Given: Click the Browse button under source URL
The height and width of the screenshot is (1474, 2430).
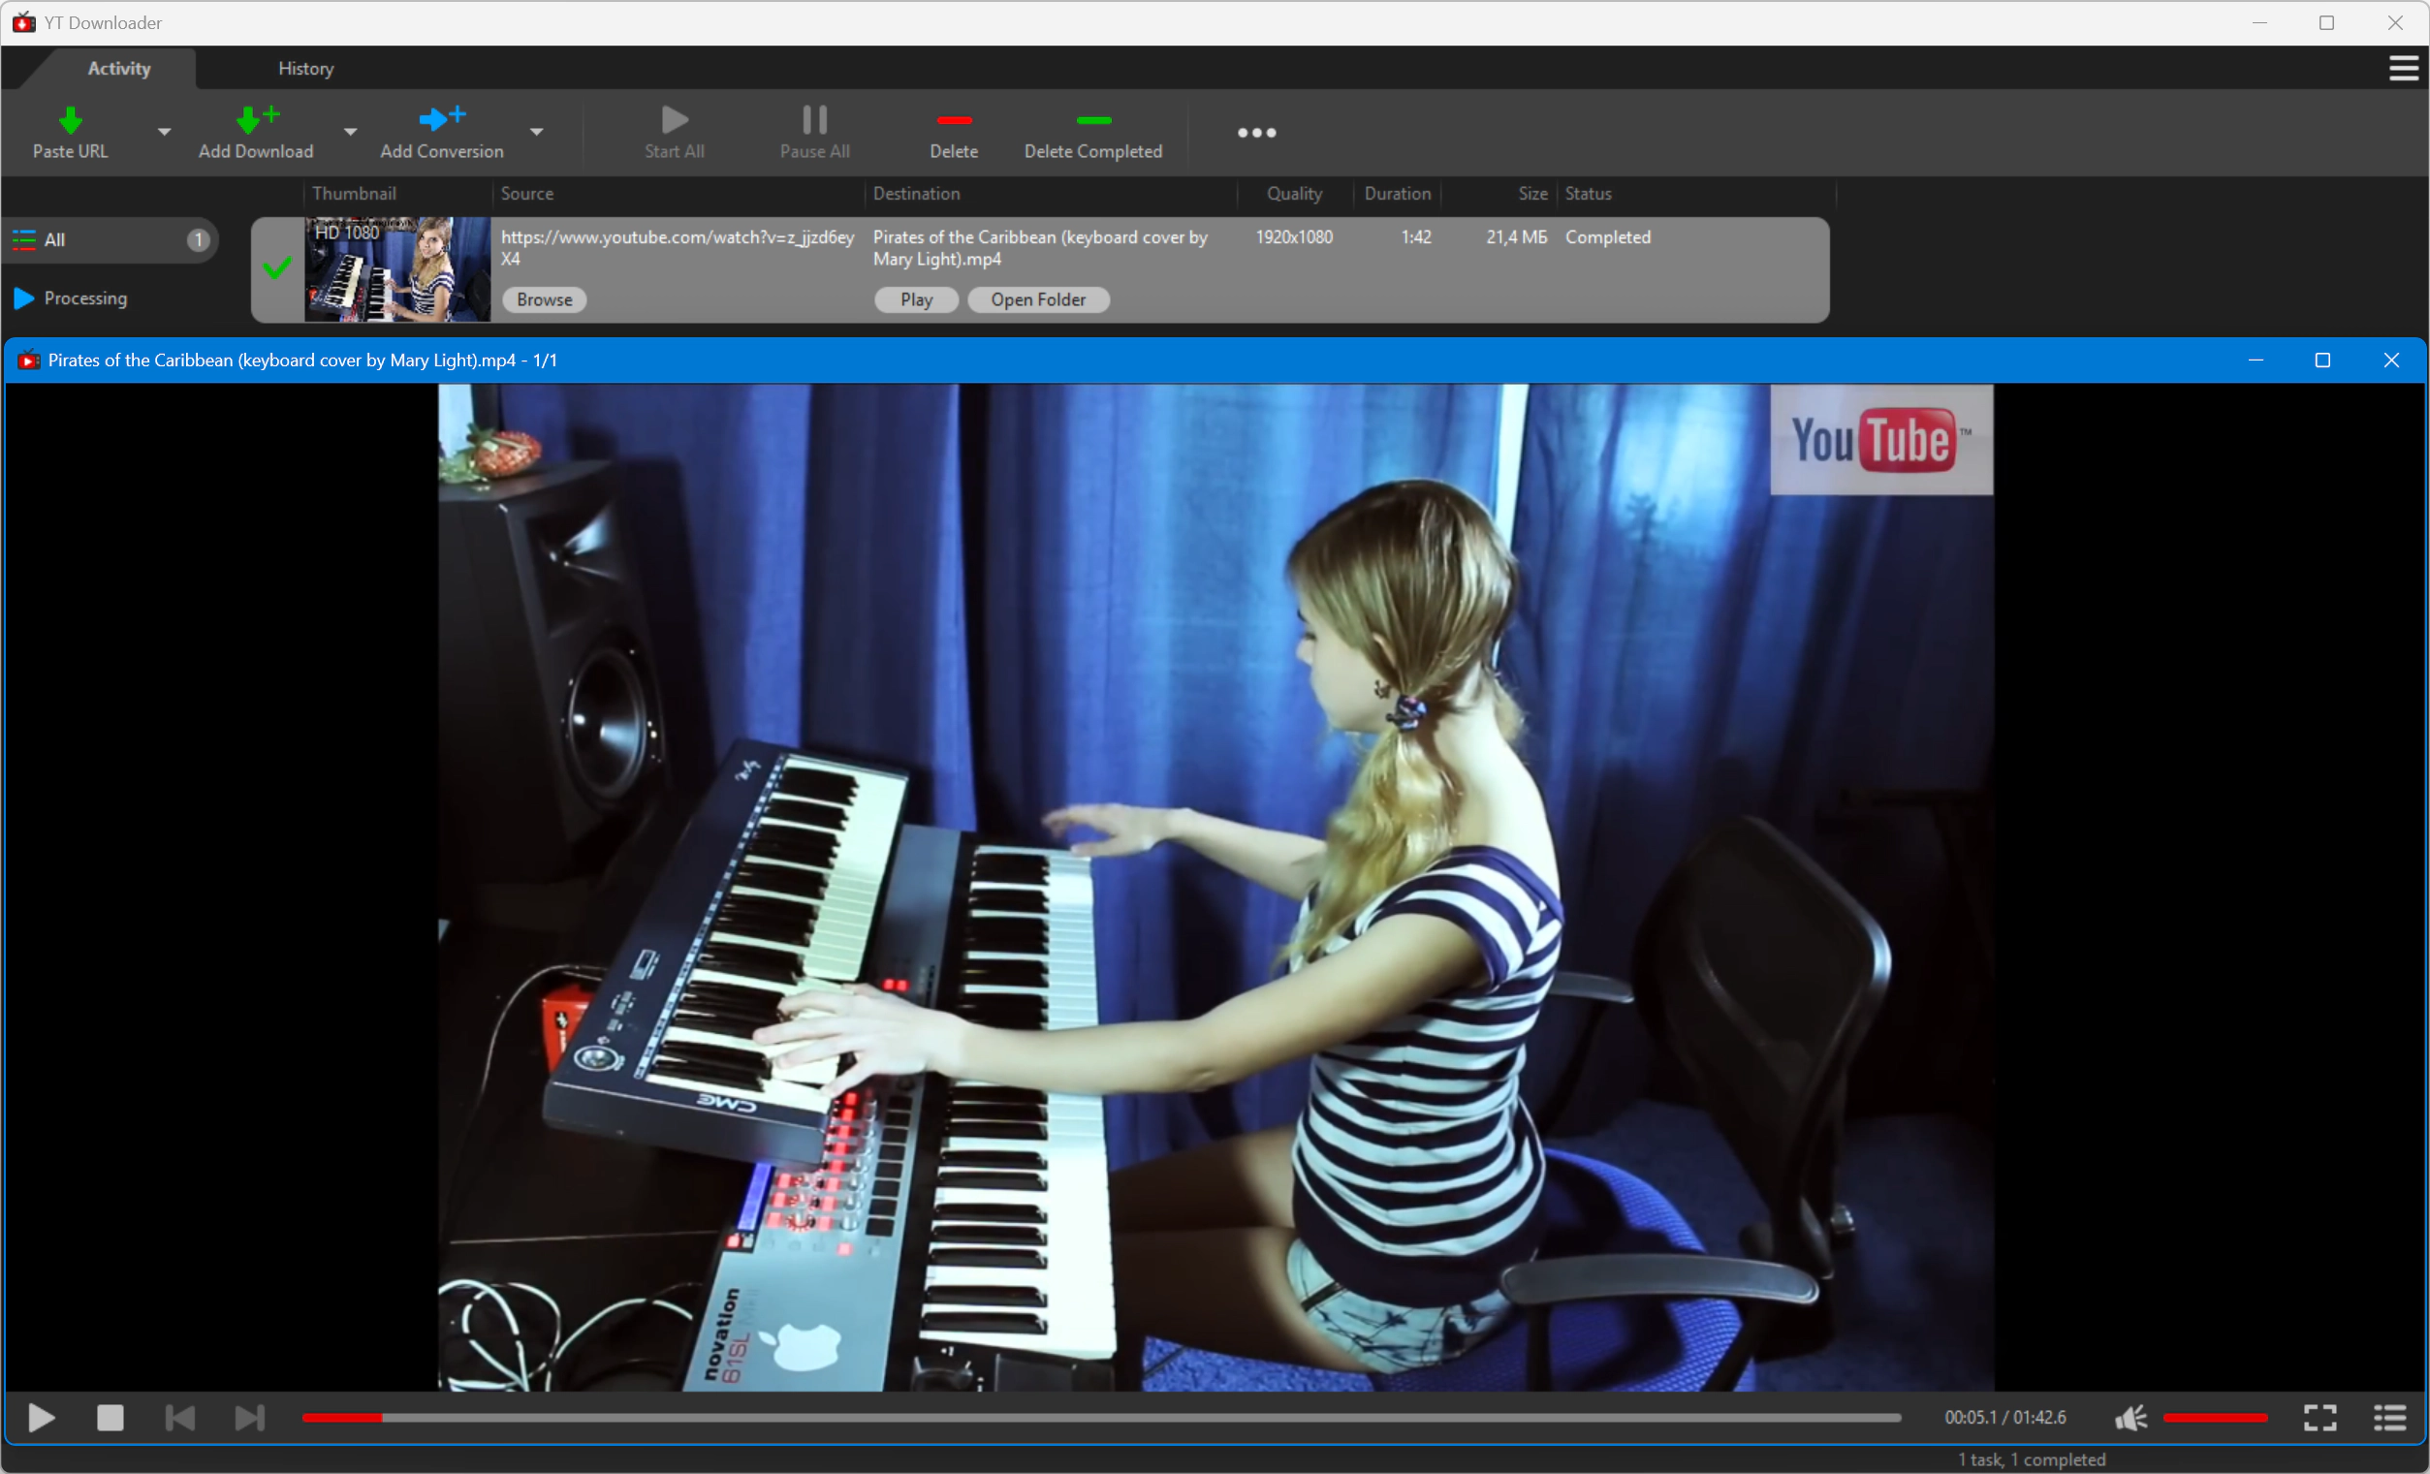Looking at the screenshot, I should click(545, 299).
